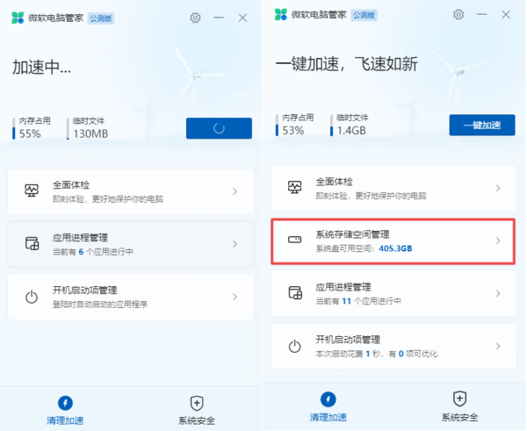Expand chevron of 开机启动项管理 with 0 项可优化
Viewport: 527px width, 431px height.
pos(498,345)
